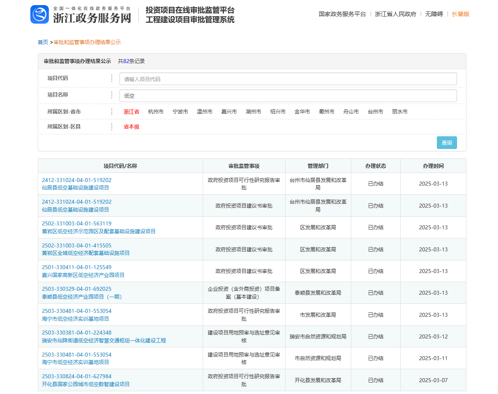Click the 项目代码 input field
Image resolution: width=498 pixels, height=394 pixels.
288,79
